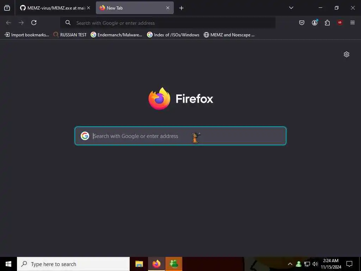This screenshot has height=271, width=361.
Task: Close the MEMZ-virus GitHub tab
Action: coord(88,8)
